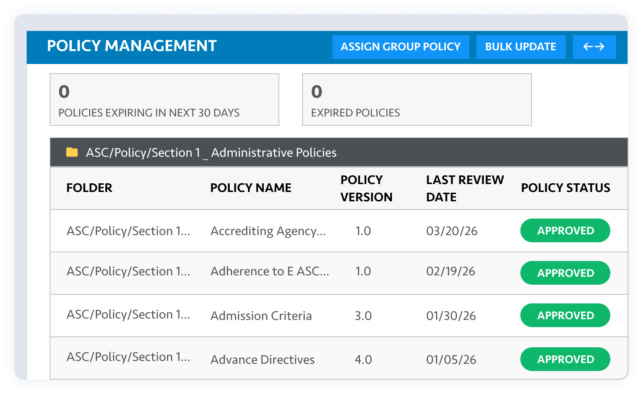
Task: Click the yellow folder icon in section header
Action: point(72,152)
